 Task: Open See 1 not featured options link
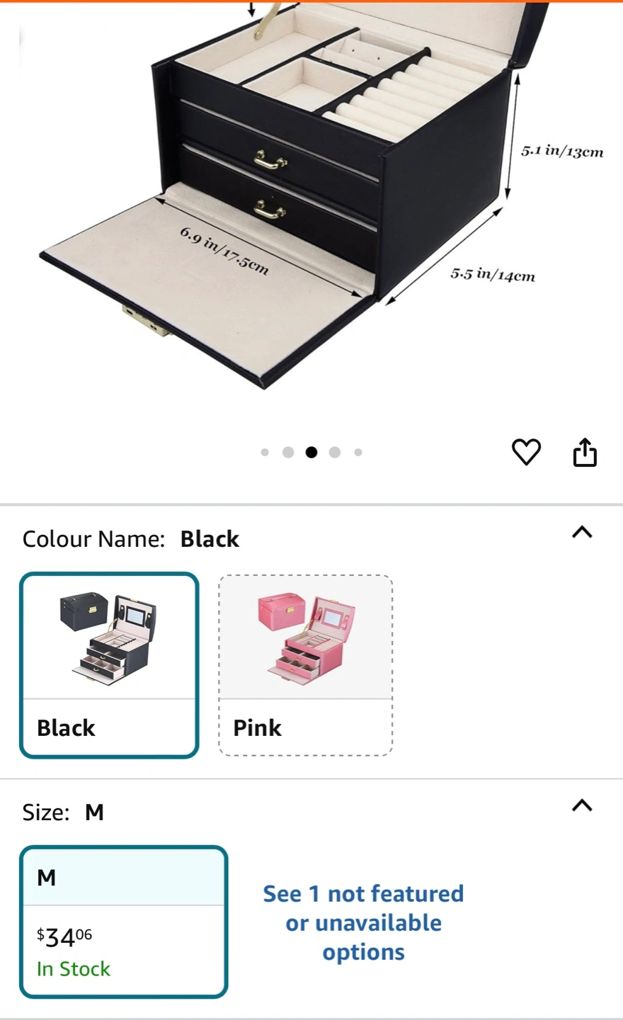pyautogui.click(x=363, y=922)
